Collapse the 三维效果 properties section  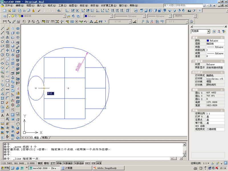click(222, 61)
